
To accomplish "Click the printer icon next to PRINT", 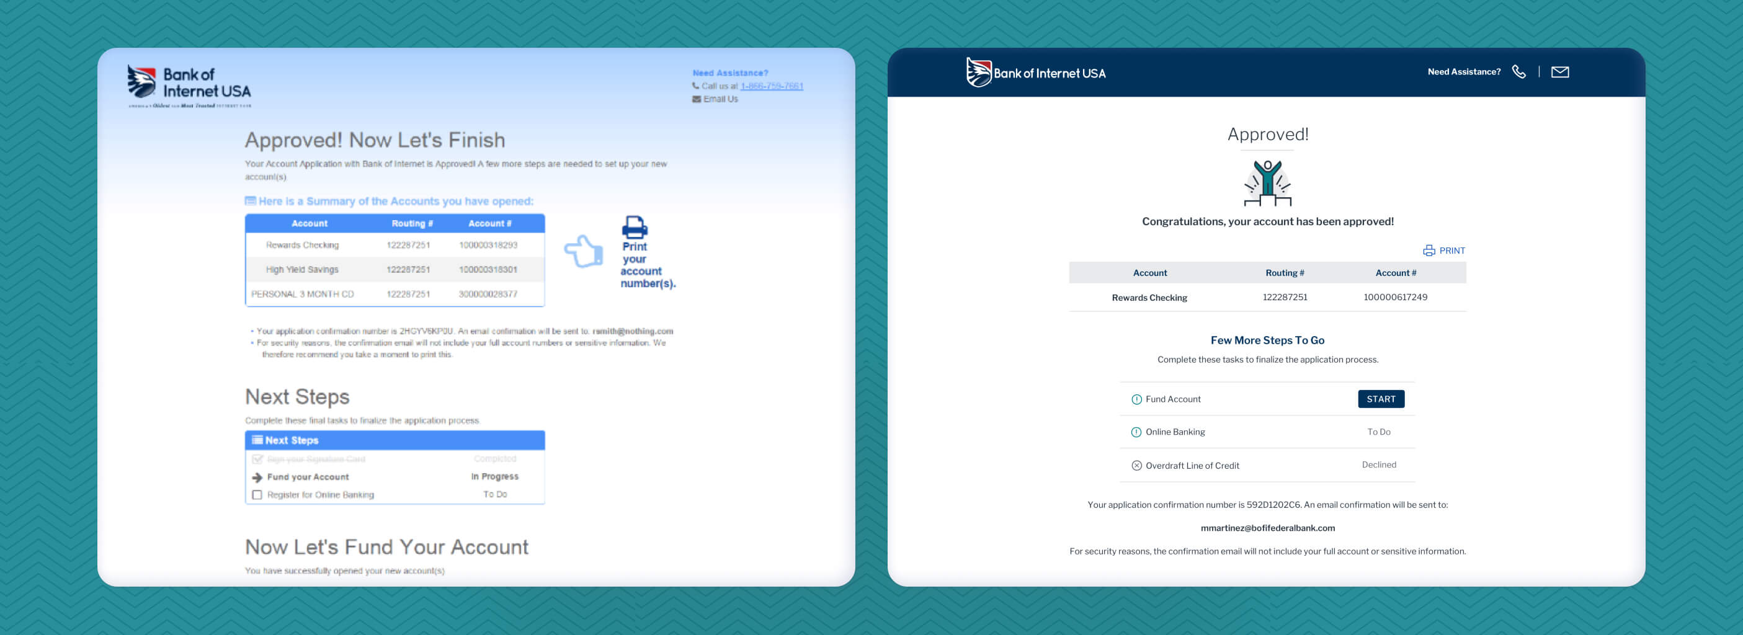I will tap(1429, 251).
